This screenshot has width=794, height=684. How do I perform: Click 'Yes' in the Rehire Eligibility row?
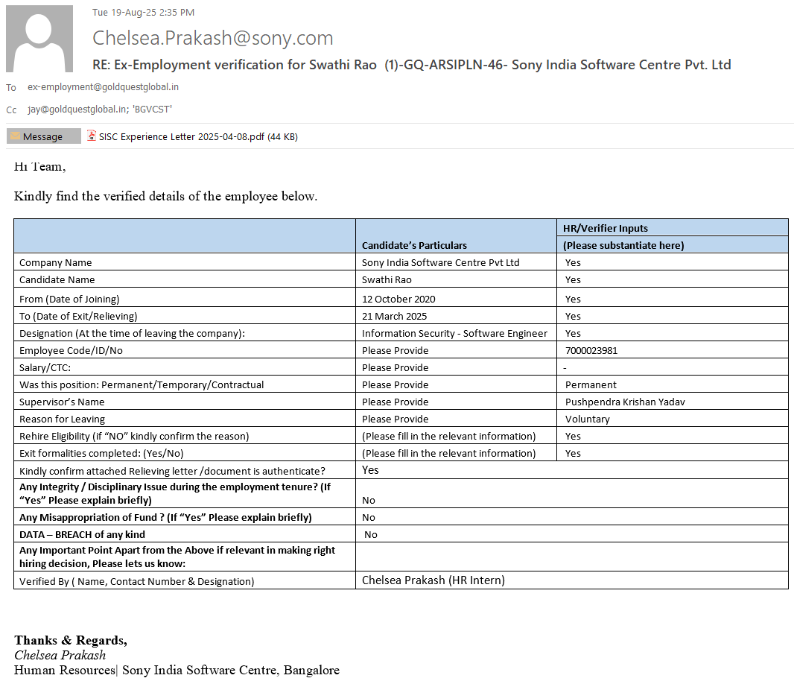(573, 436)
